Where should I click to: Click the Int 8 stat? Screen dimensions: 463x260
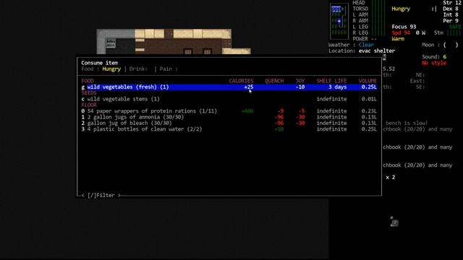pyautogui.click(x=450, y=14)
